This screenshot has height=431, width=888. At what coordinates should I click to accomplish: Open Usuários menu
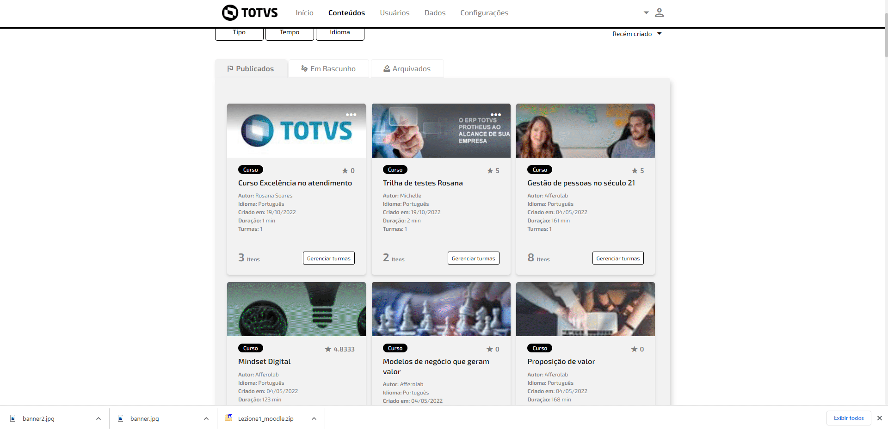pyautogui.click(x=395, y=13)
